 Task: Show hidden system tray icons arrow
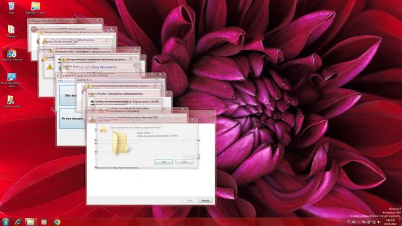359,222
